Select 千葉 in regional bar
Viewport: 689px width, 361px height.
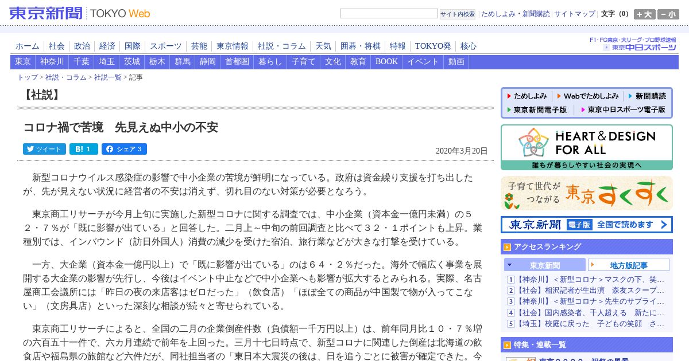point(82,62)
